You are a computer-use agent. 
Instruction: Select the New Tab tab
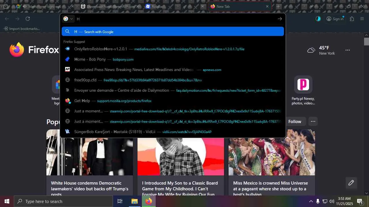(240, 6)
